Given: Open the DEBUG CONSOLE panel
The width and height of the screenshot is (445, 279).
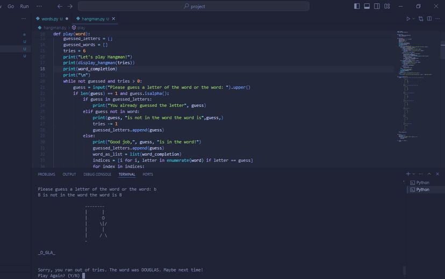Looking at the screenshot, I should (97, 174).
